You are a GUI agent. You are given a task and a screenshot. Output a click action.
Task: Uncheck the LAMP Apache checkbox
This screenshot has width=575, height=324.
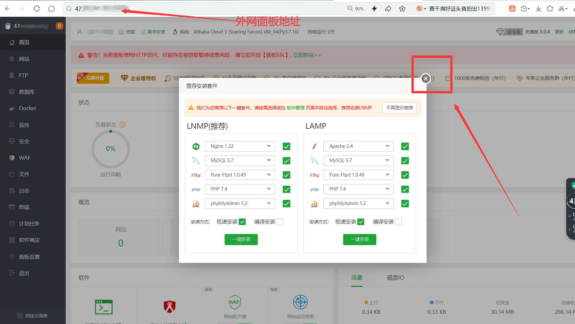[405, 147]
